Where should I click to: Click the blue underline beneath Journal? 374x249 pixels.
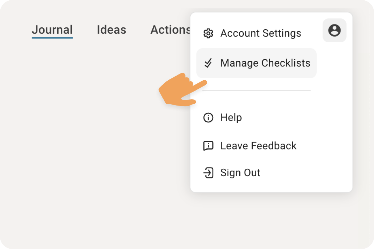click(x=52, y=38)
